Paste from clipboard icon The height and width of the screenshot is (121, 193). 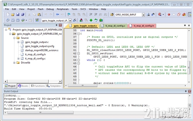click(39, 14)
